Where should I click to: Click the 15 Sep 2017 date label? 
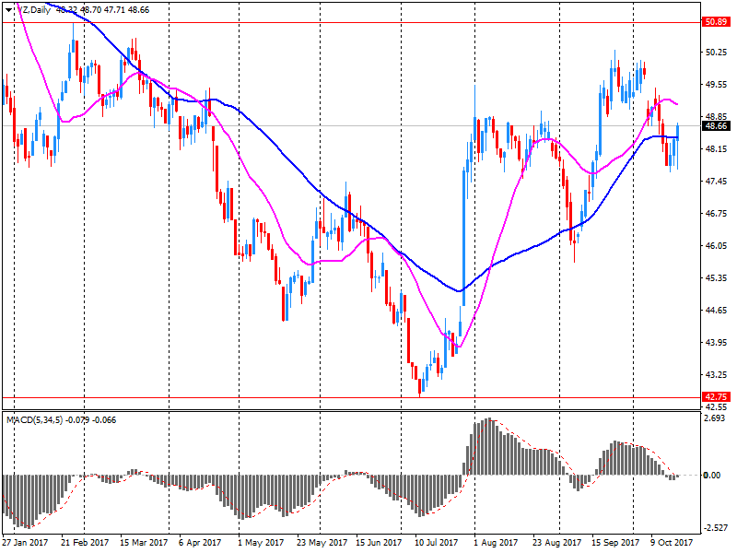click(x=615, y=543)
